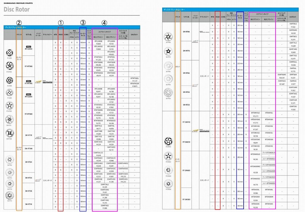The width and height of the screenshot is (305, 212).
Task: Click the right table's "MTB" header
Action: pos(212,17)
